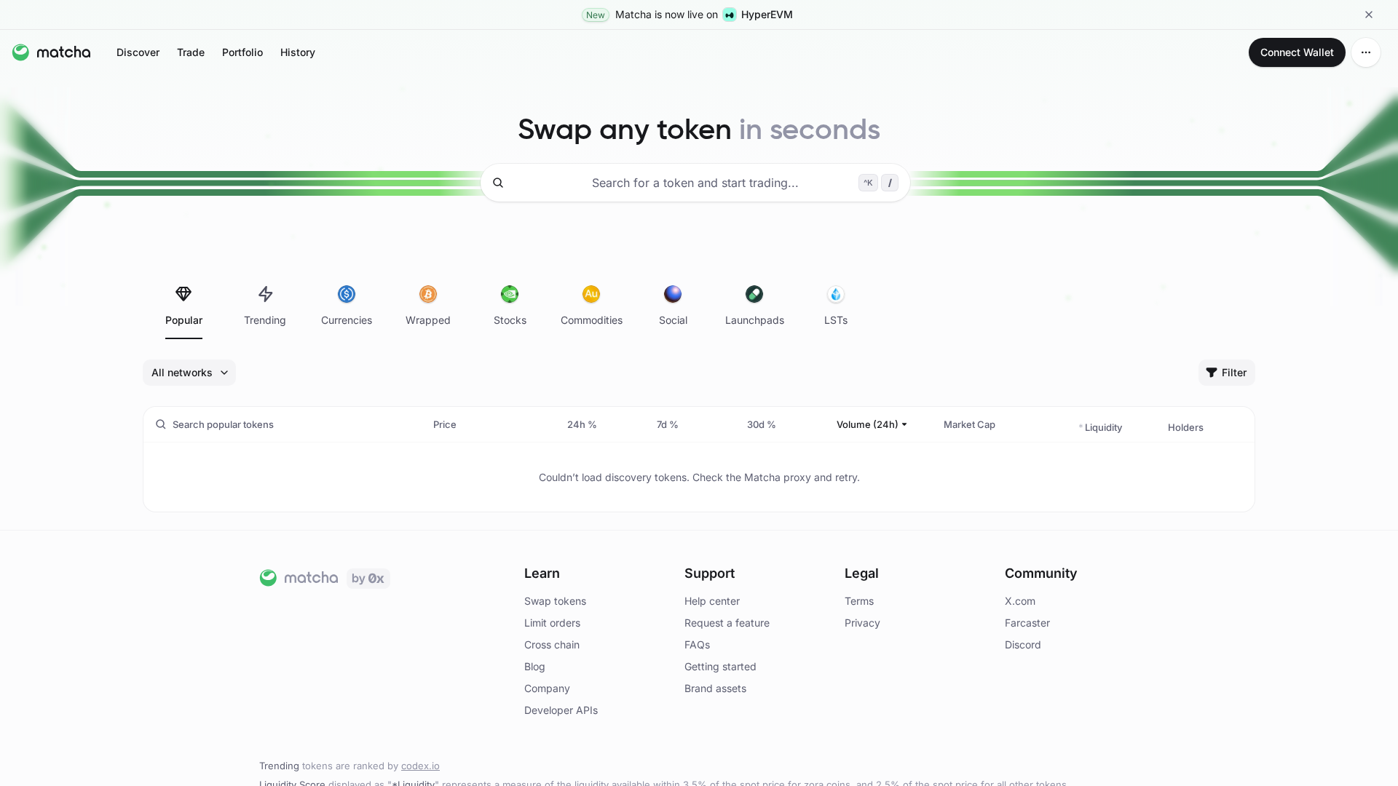Open the X.com community link
Viewport: 1398px width, 786px height.
pos(1020,601)
